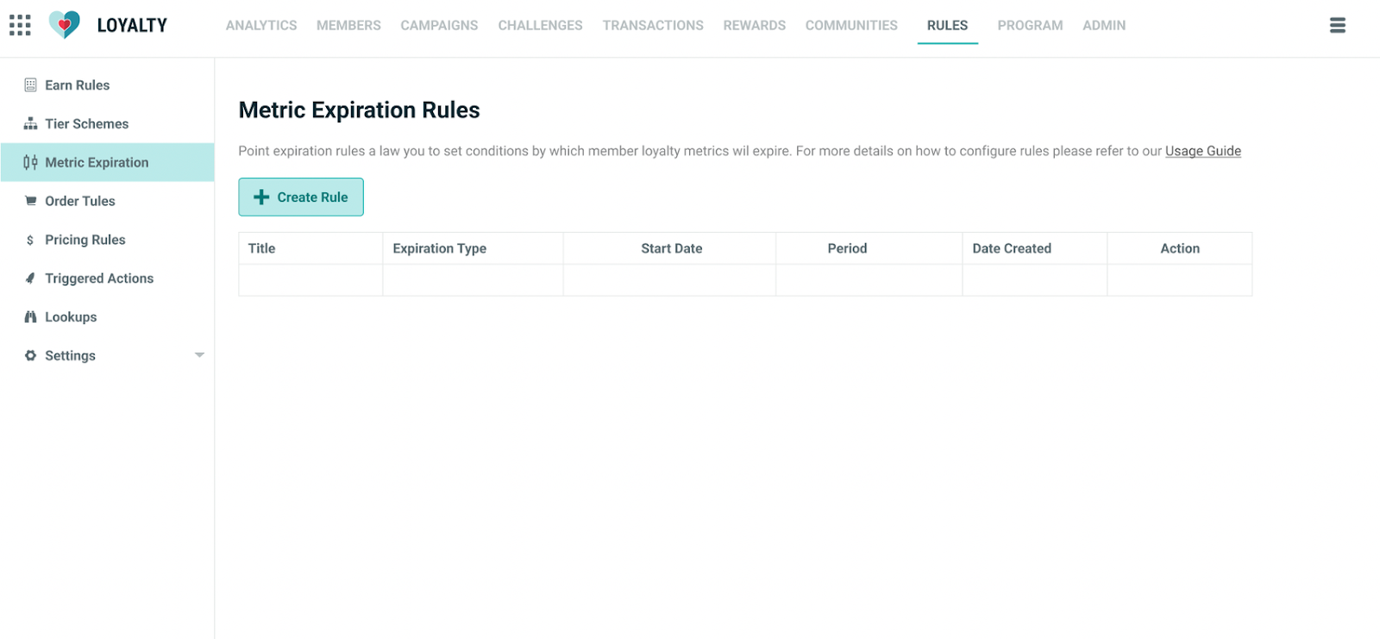Select the Rewards tab
This screenshot has width=1380, height=639.
click(x=754, y=26)
